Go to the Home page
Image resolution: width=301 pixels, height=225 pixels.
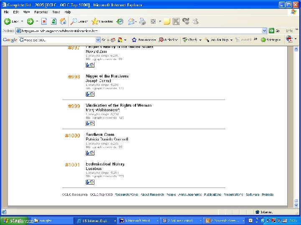tap(63, 21)
